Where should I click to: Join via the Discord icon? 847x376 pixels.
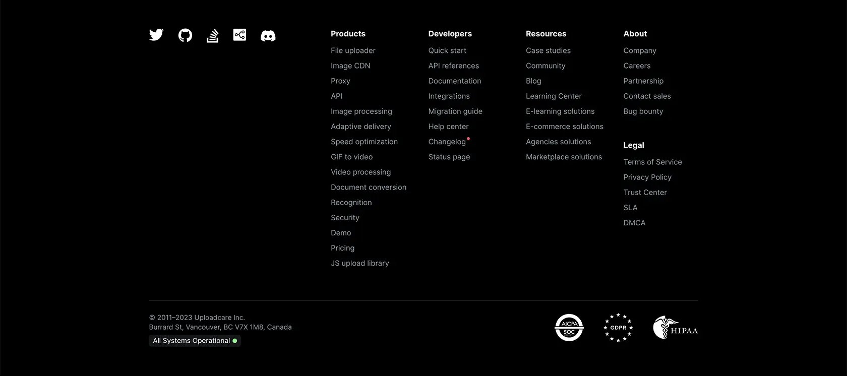click(x=268, y=36)
